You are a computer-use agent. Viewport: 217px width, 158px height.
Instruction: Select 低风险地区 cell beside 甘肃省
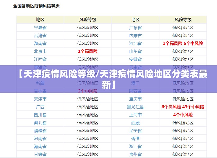click(88, 154)
